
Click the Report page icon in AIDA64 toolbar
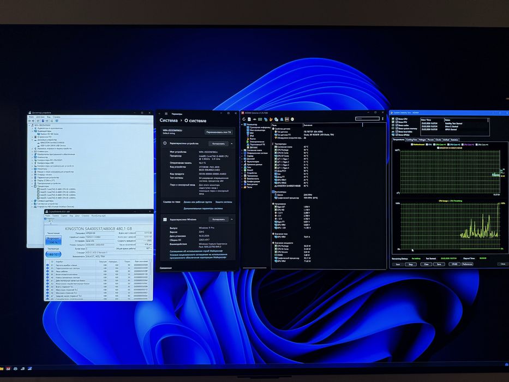coord(249,119)
